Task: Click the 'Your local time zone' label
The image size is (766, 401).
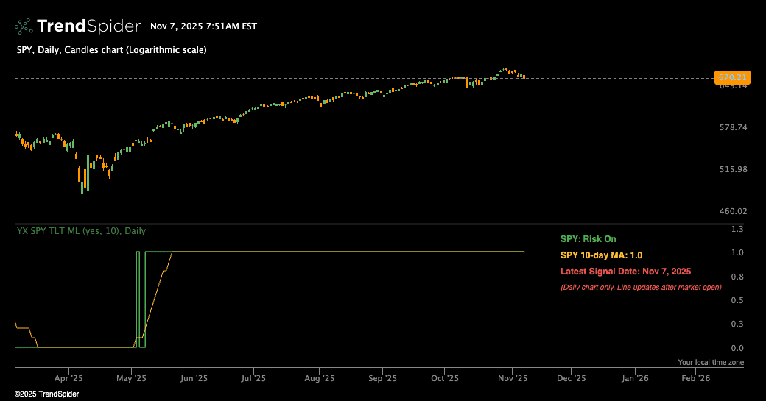Action: click(x=711, y=362)
